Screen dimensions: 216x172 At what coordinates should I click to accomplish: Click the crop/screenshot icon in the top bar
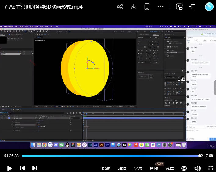[x=193, y=7]
